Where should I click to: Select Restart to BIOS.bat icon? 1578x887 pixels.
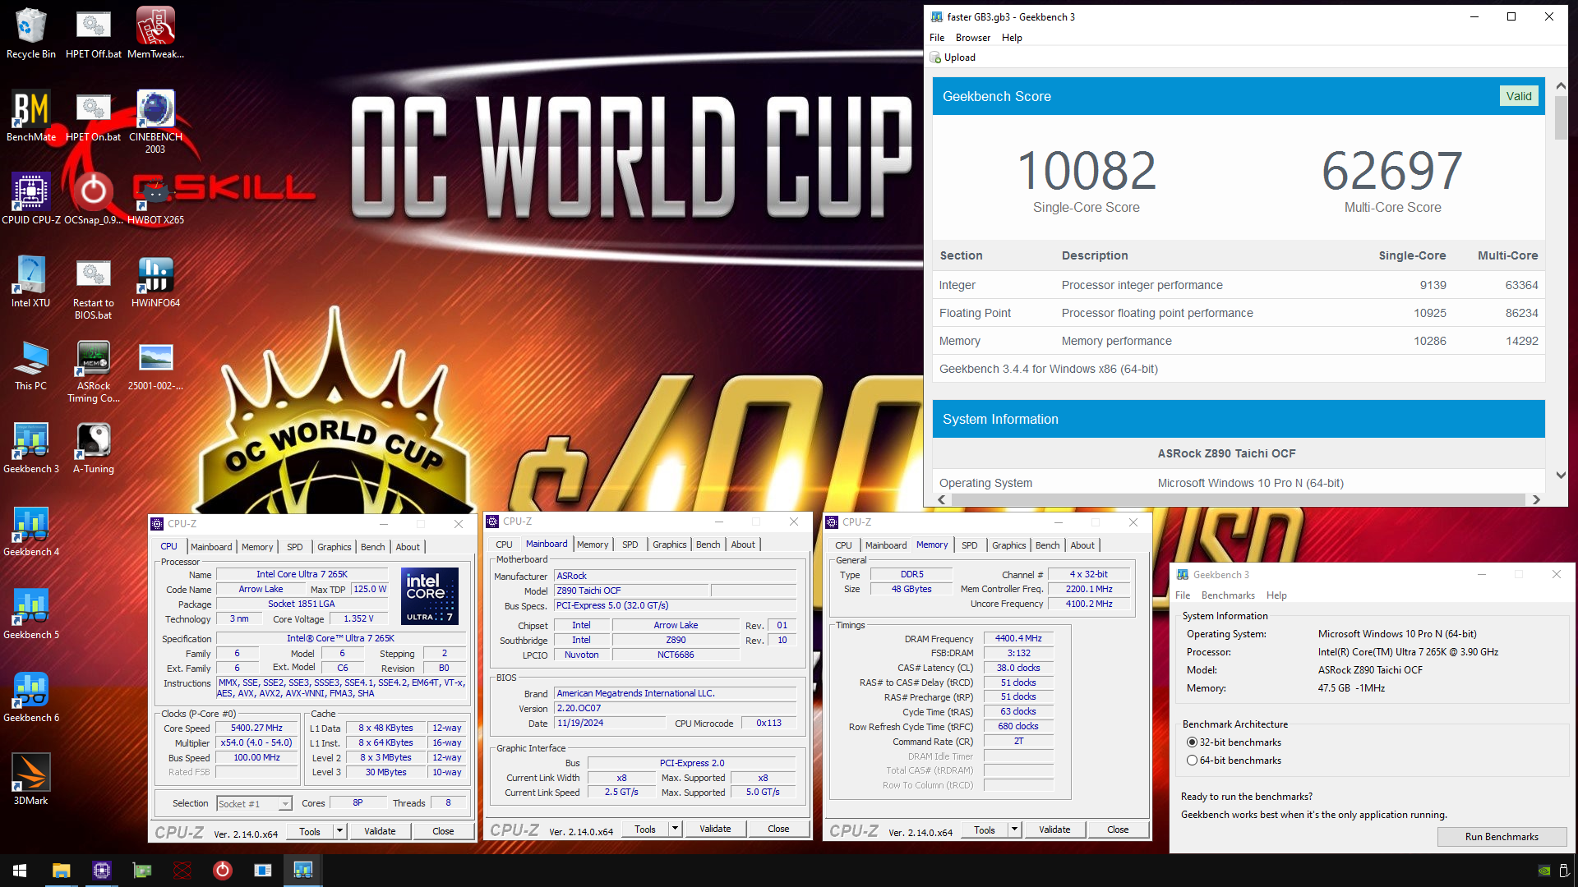coord(93,287)
